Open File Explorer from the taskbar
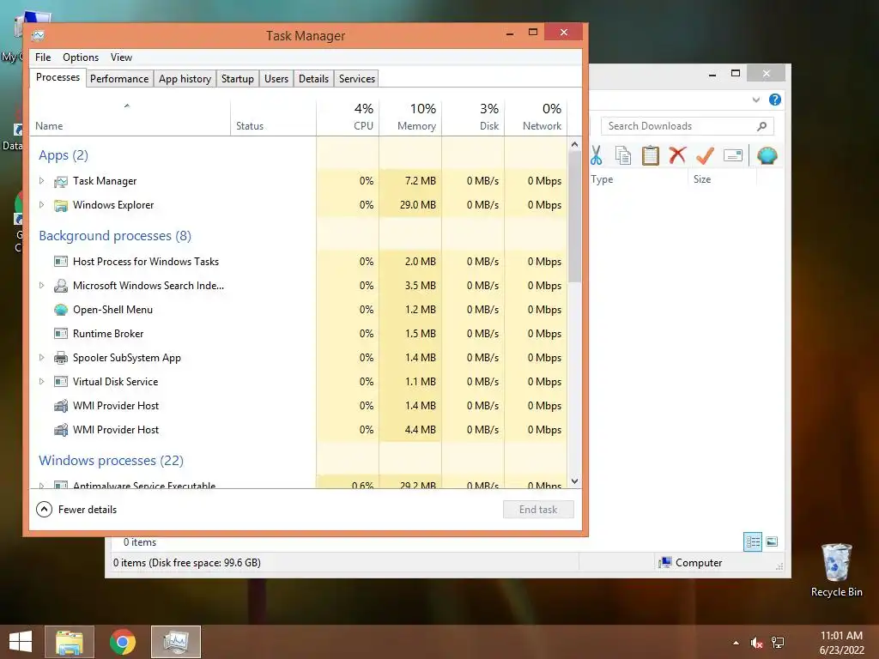879x659 pixels. click(x=70, y=642)
